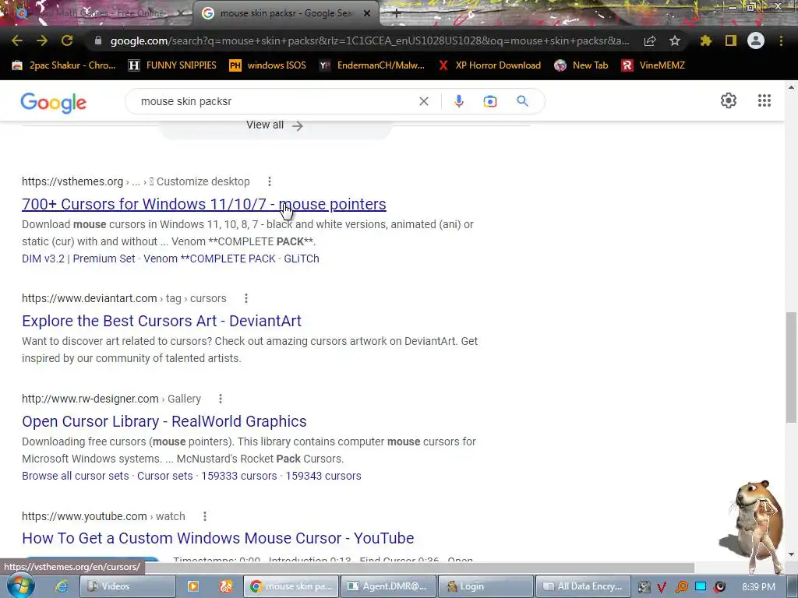
Task: Go back with the browser back arrow
Action: (17, 40)
